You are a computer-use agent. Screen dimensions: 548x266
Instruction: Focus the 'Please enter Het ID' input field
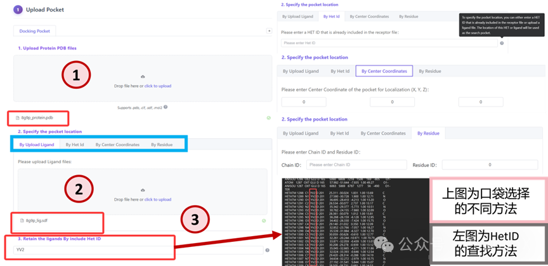pyautogui.click(x=389, y=43)
